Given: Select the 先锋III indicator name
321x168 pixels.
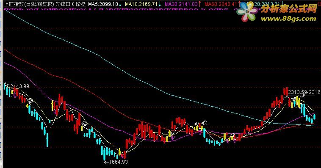Looking at the screenshot, I should coord(63,4).
